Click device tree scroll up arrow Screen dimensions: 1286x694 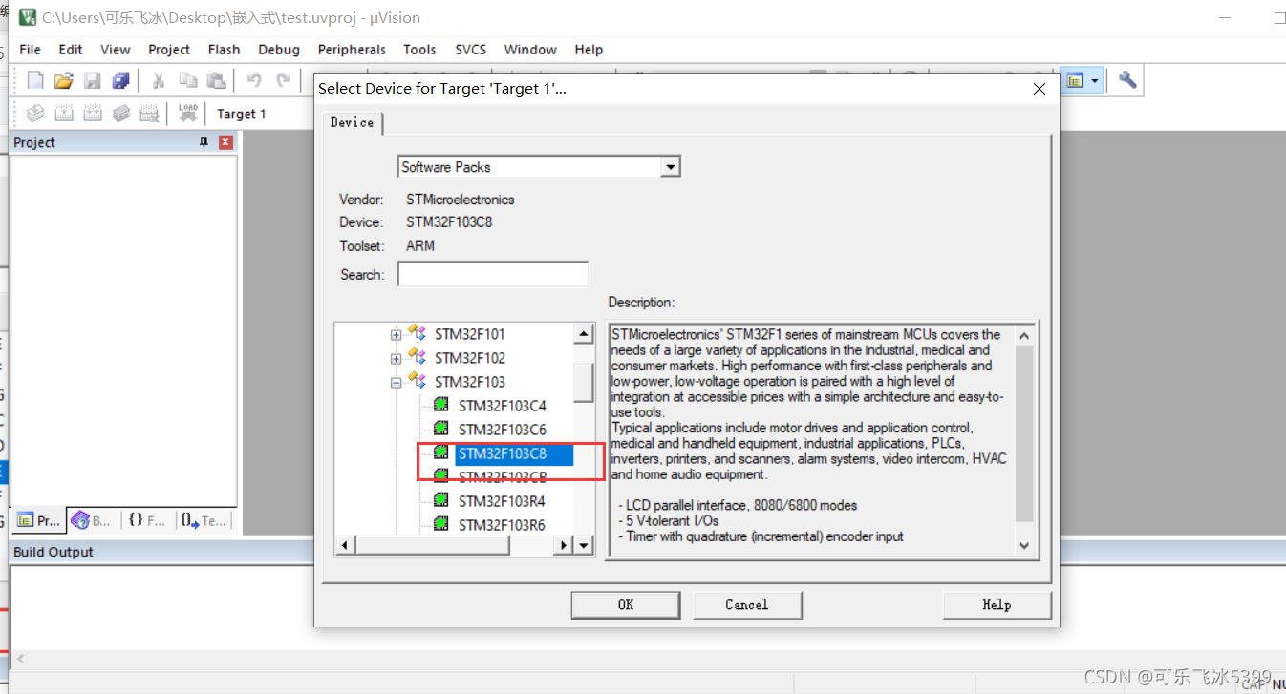click(584, 334)
